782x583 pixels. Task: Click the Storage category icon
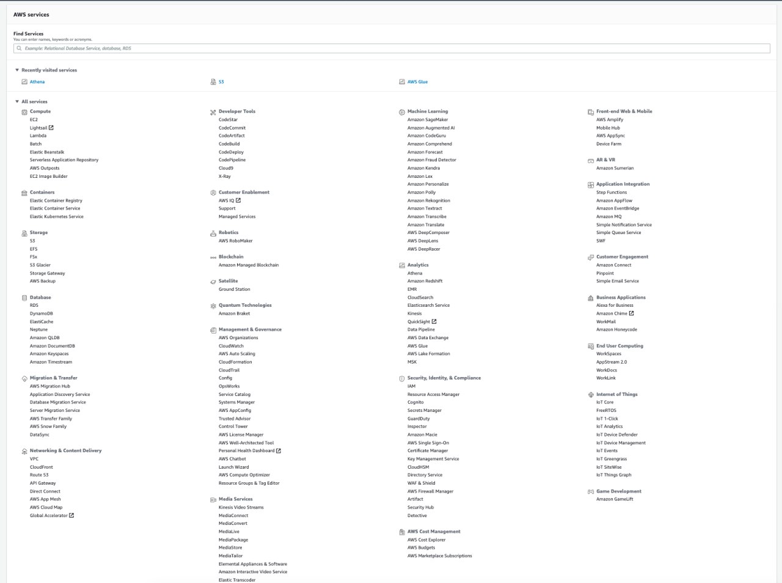coord(24,233)
